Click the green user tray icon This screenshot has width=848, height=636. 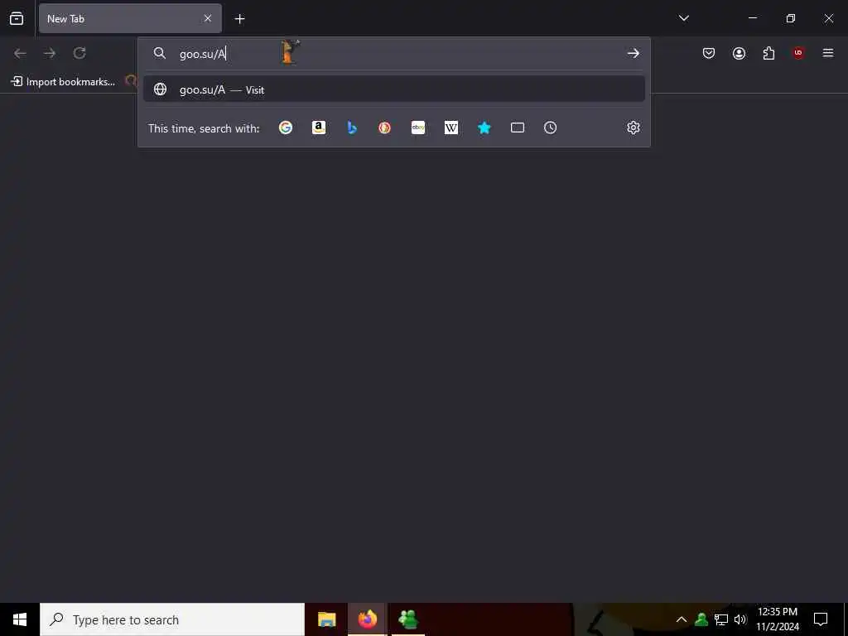click(x=701, y=619)
